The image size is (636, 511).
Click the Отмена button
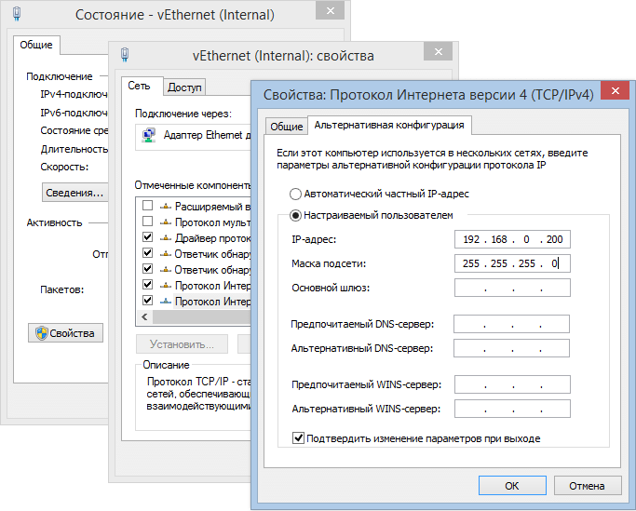click(588, 486)
